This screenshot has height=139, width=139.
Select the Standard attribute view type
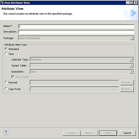[x=6, y=49]
